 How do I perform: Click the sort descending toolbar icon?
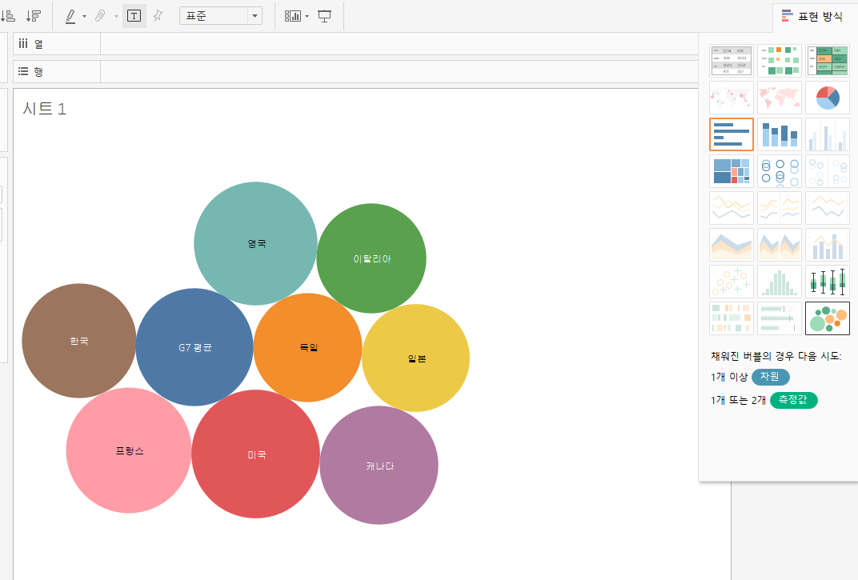[34, 16]
